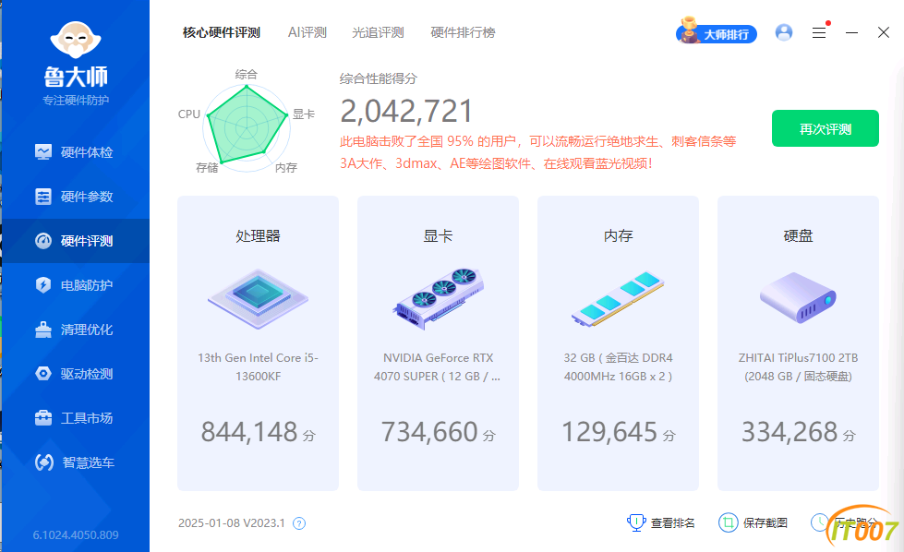Click the 32 GB 金百达 DDR4 text
This screenshot has height=552, width=904.
618,367
